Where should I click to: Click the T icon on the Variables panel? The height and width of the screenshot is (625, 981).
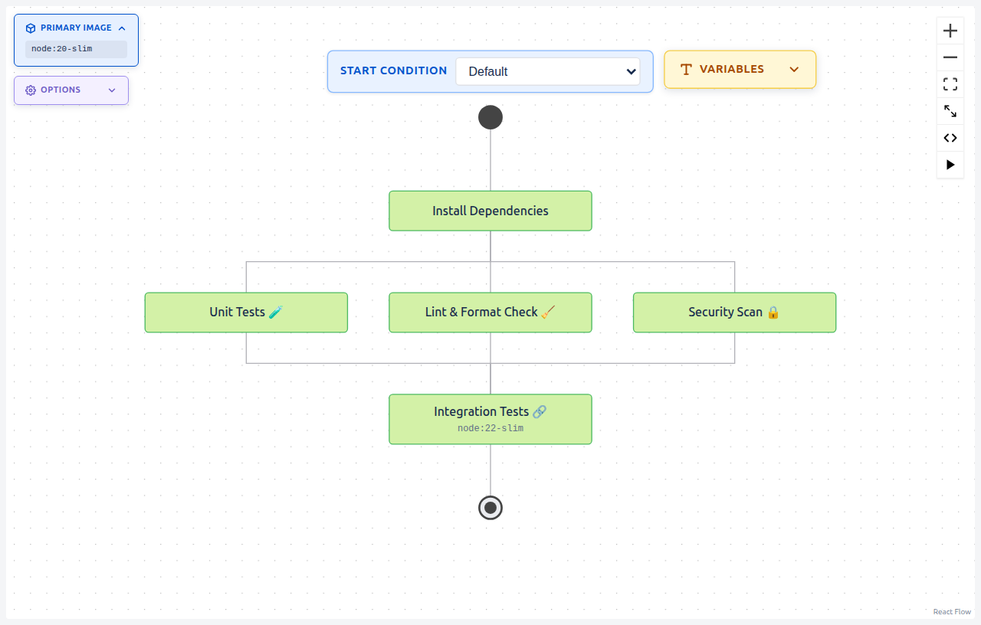[684, 69]
